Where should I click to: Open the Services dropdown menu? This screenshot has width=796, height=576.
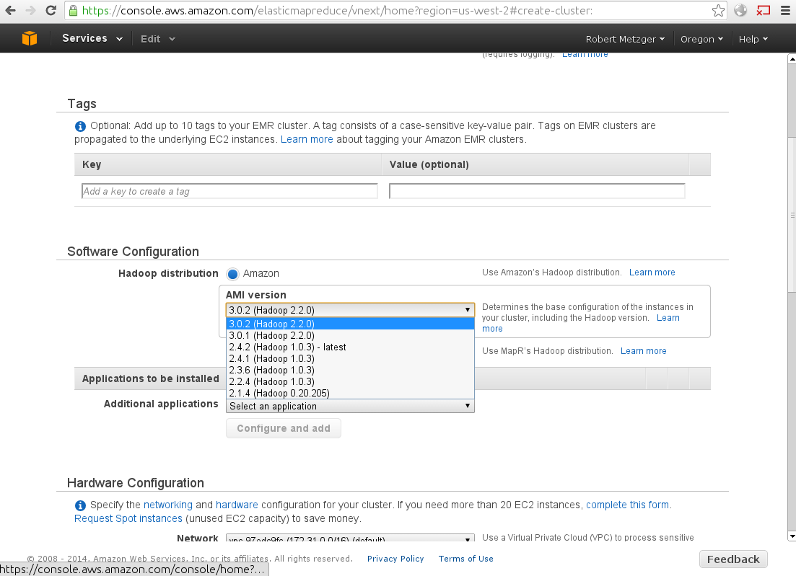click(x=92, y=39)
